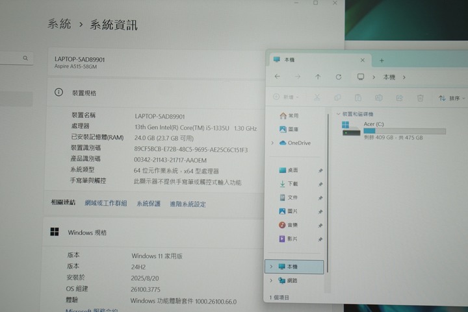Open OneDrive in the sidebar
The width and height of the screenshot is (468, 312).
pos(295,143)
